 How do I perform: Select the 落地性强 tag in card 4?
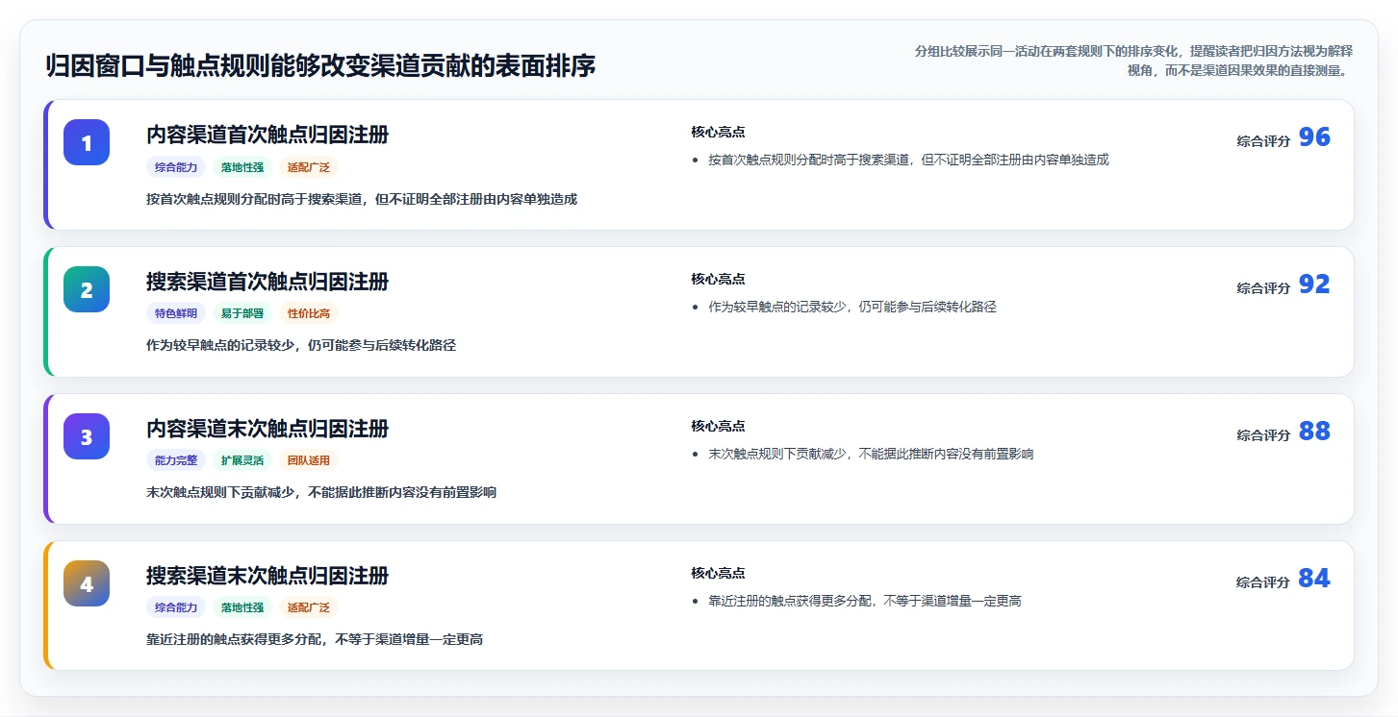(242, 607)
